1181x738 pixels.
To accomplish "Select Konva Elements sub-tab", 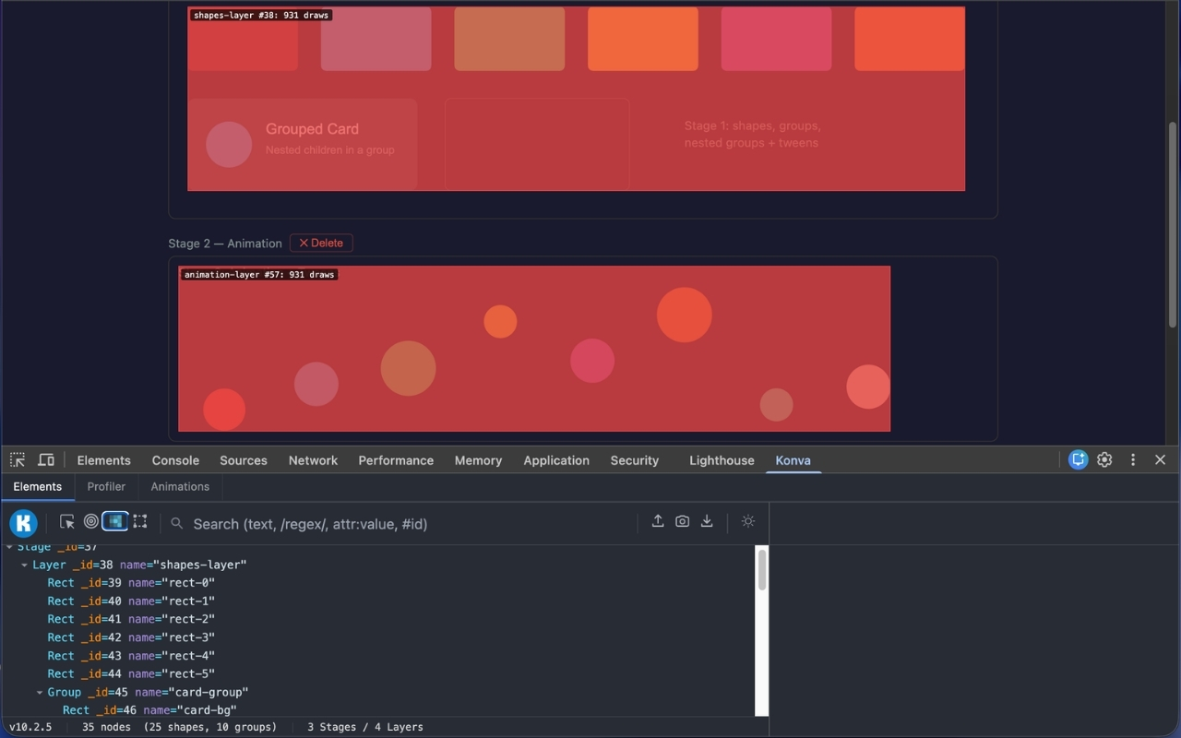I will tap(37, 486).
